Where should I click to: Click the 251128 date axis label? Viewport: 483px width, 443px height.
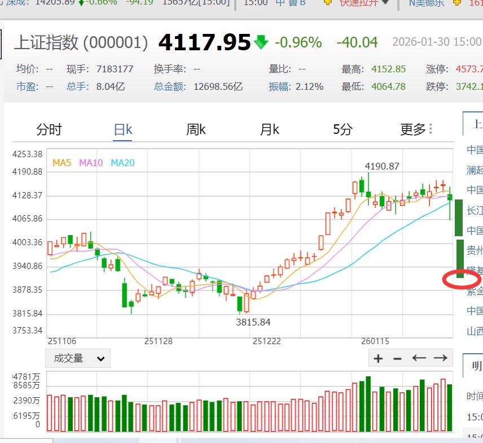click(x=159, y=341)
